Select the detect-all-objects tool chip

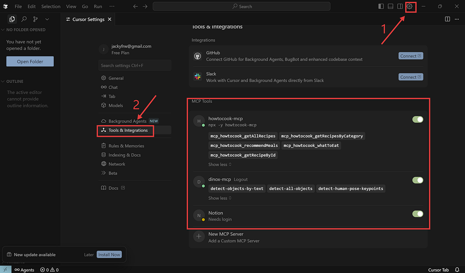tap(291, 188)
